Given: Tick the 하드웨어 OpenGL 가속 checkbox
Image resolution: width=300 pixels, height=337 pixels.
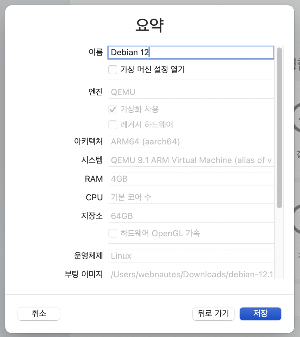Looking at the screenshot, I should tap(113, 233).
